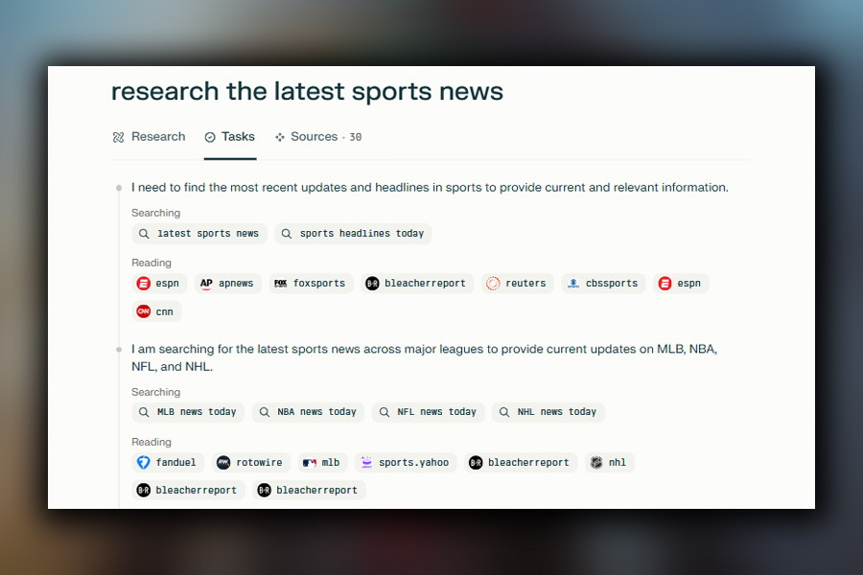This screenshot has width=863, height=575.
Task: Click the CBS Sports logo icon
Action: pos(573,284)
